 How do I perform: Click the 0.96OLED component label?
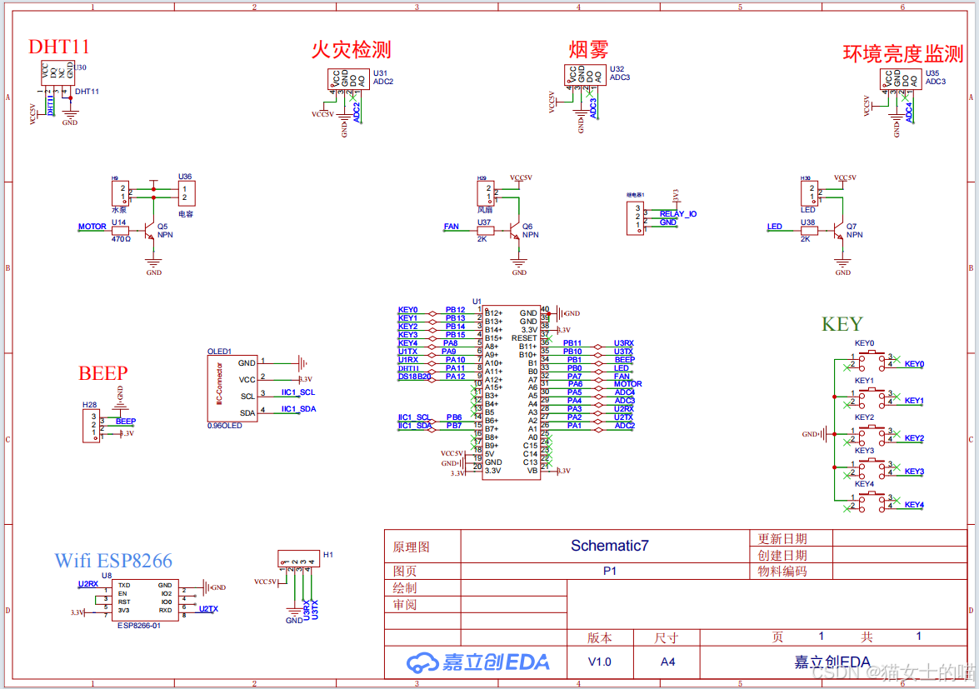[x=224, y=427]
